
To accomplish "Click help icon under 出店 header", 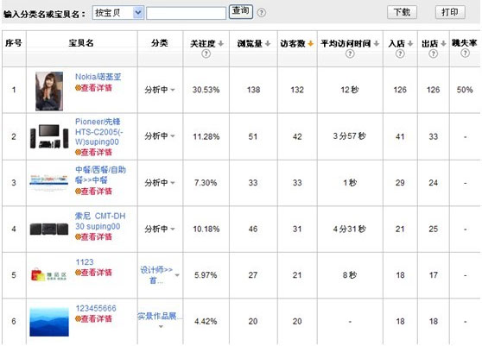I will (x=433, y=53).
